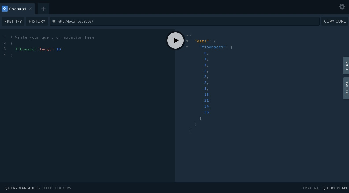Collapse the "fibonacci" array node

pyautogui.click(x=187, y=47)
